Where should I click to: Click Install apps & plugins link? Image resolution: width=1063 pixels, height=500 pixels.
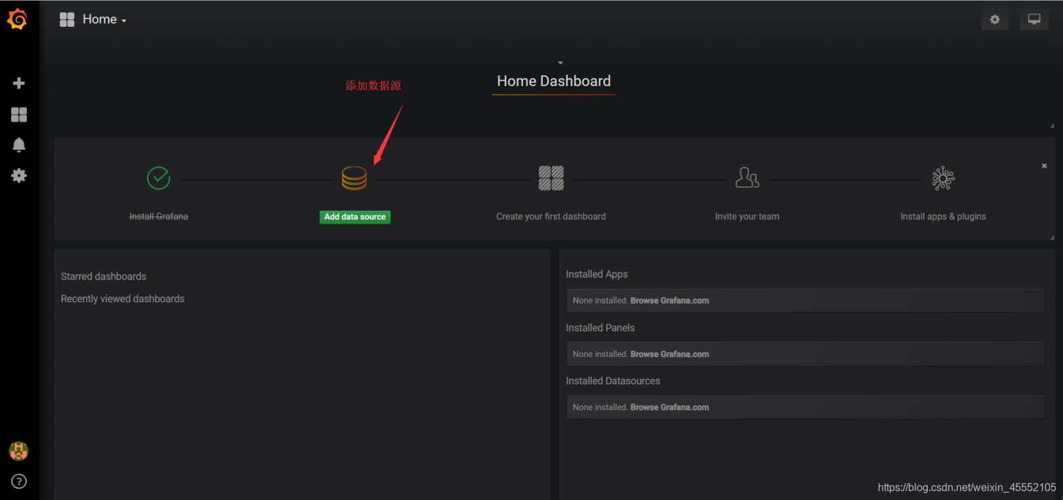(x=943, y=217)
